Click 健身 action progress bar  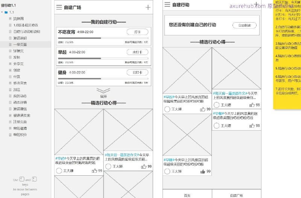pyautogui.click(x=103, y=79)
